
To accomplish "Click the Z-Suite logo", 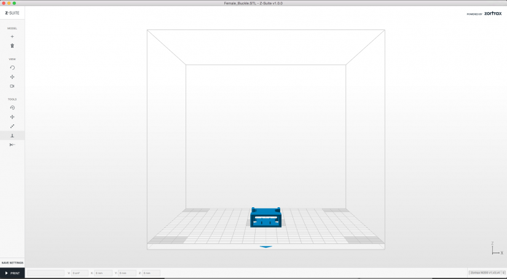I will (12, 13).
